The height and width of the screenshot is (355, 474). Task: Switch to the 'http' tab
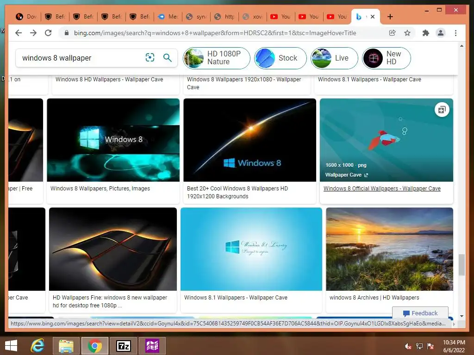225,17
